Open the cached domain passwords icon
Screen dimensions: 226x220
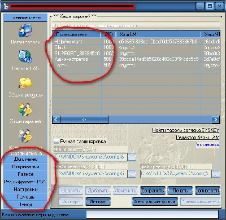click(25, 136)
